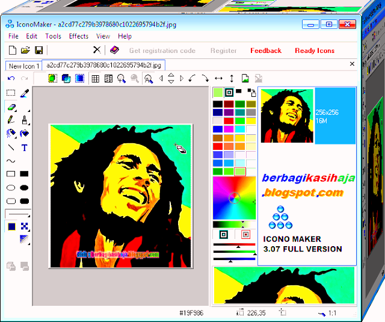
Task: Select the rectangular selection tool
Action: pos(11,93)
